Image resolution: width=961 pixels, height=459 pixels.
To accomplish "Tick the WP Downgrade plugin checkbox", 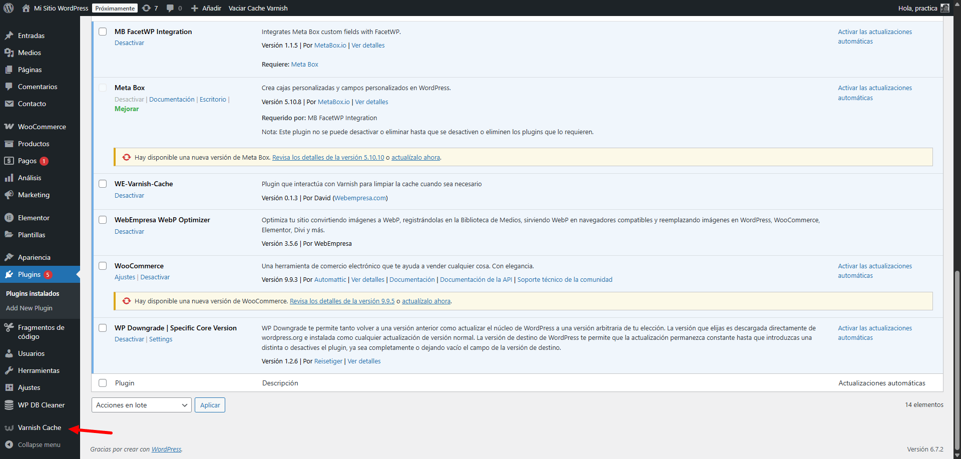I will click(x=103, y=328).
